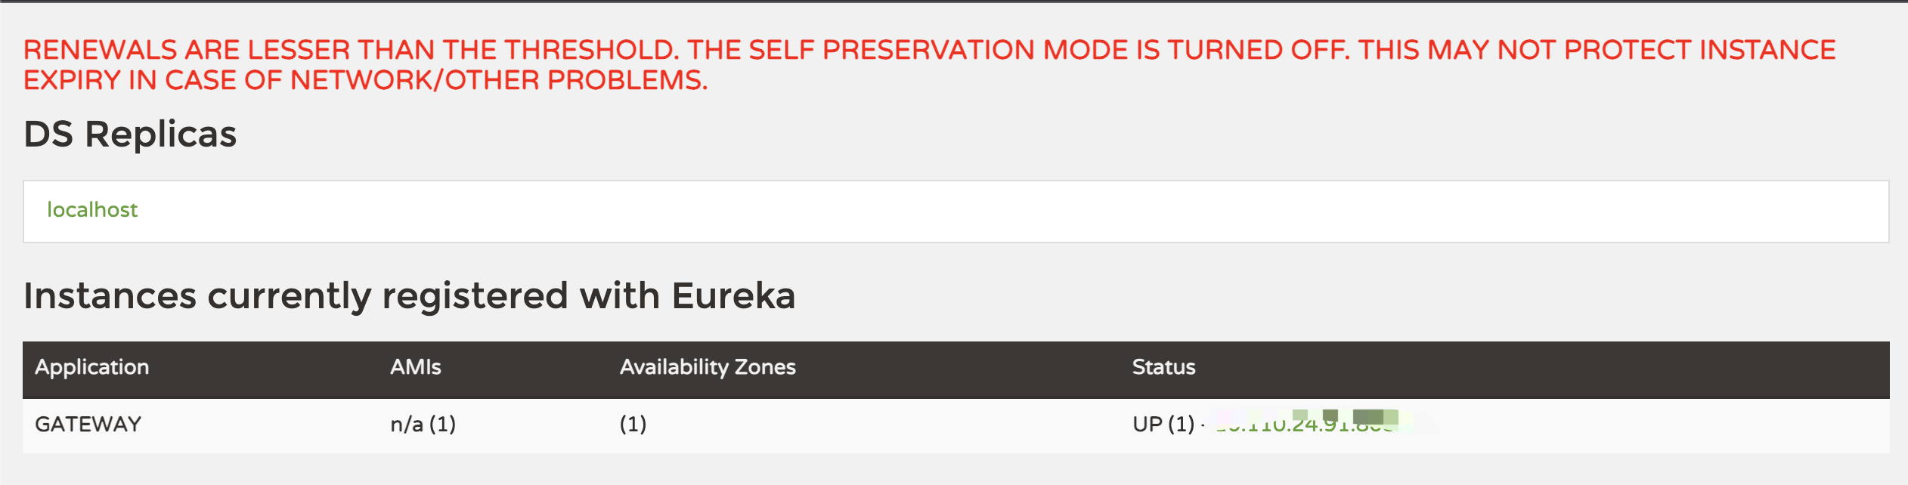Click the EXPIRY IN CASE OF NETWORK/OTHER PROBLEMS line
This screenshot has width=1908, height=485.
[x=365, y=80]
